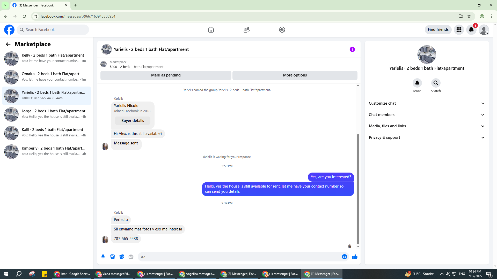Viewport: 497px width, 279px height.
Task: Show hidden system tray icons
Action: (x=442, y=274)
